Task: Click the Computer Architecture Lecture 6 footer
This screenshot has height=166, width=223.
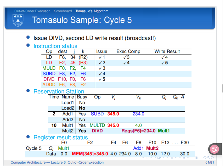Action: (57, 162)
